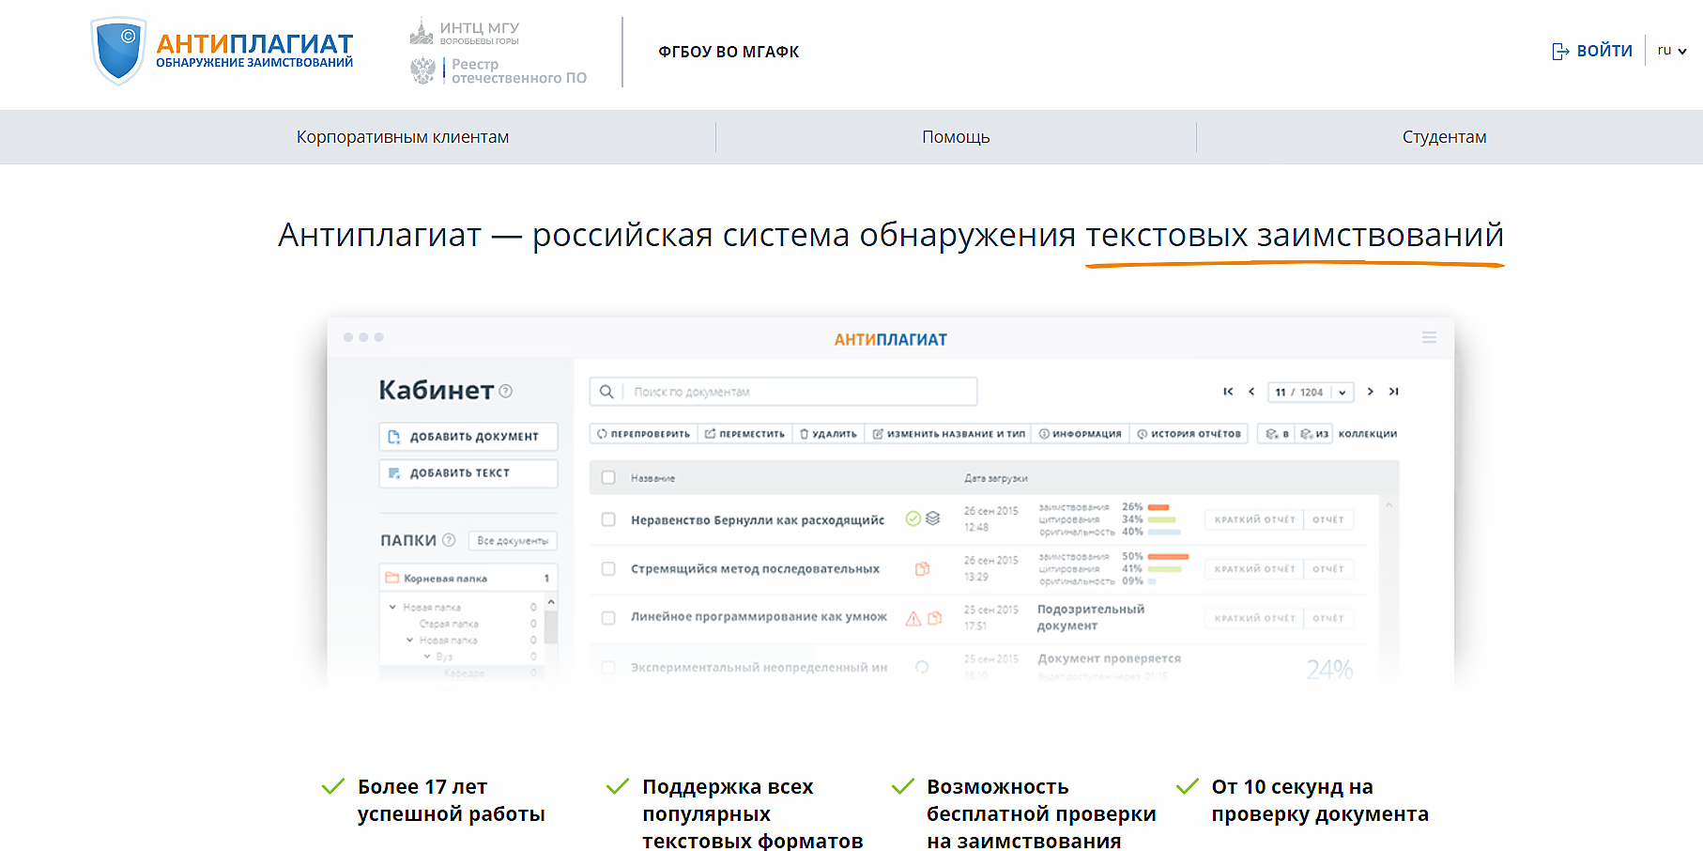Click warning triangle on Линейное программирование row
The height and width of the screenshot is (851, 1703).
[913, 618]
